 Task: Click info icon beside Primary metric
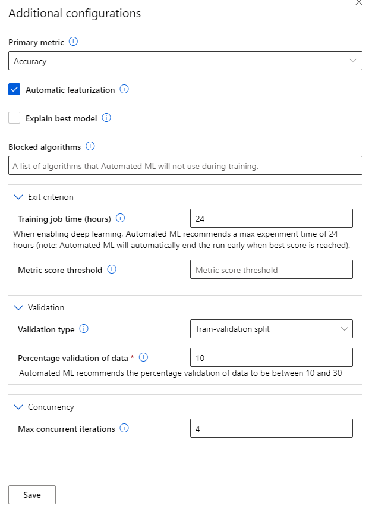74,42
